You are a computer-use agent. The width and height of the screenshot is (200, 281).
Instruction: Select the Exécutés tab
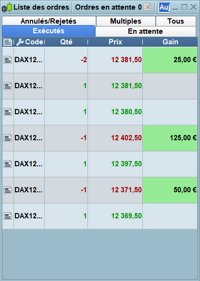(49, 31)
